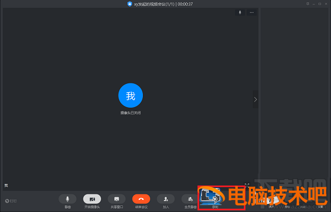Click the blue 我 avatar circle
Screen dimensions: 331x212
[130, 96]
